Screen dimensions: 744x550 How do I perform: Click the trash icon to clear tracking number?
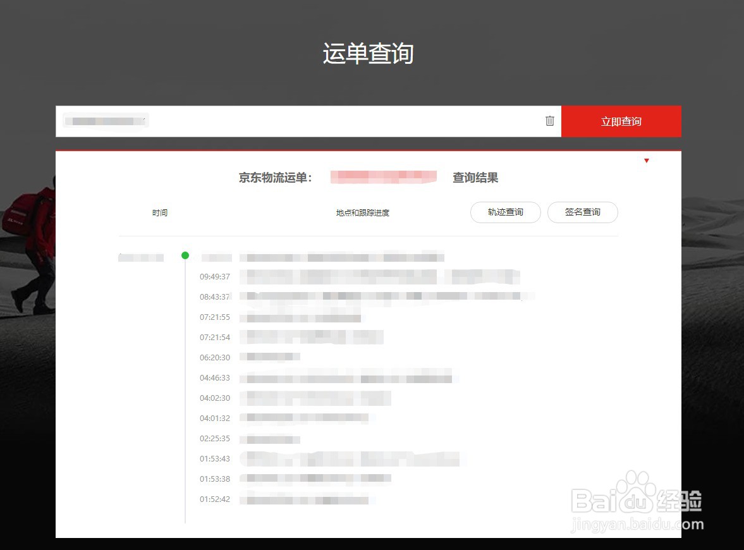tap(549, 121)
